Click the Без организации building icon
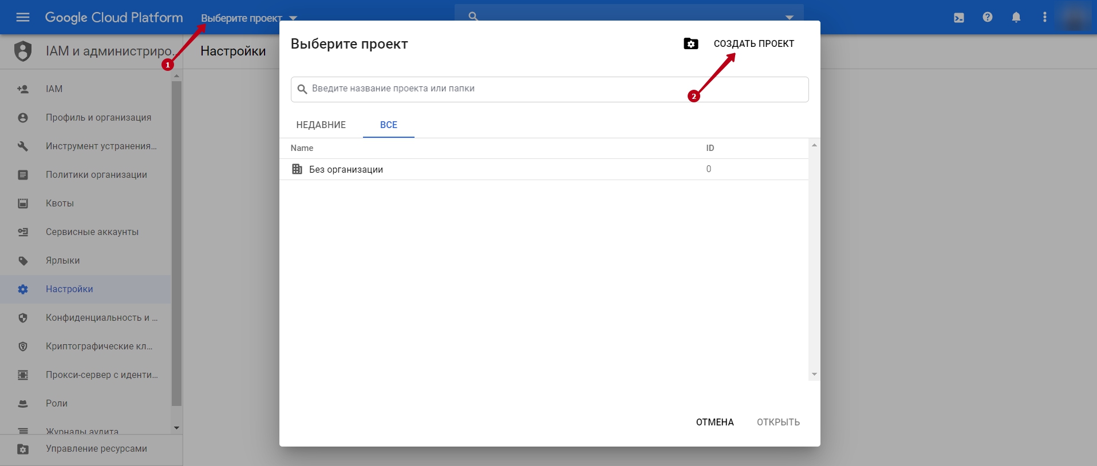 297,169
